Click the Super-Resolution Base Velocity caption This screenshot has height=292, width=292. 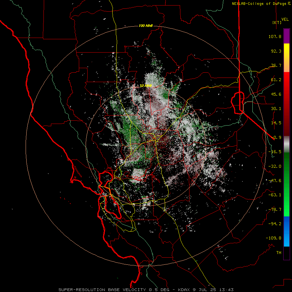(146, 290)
